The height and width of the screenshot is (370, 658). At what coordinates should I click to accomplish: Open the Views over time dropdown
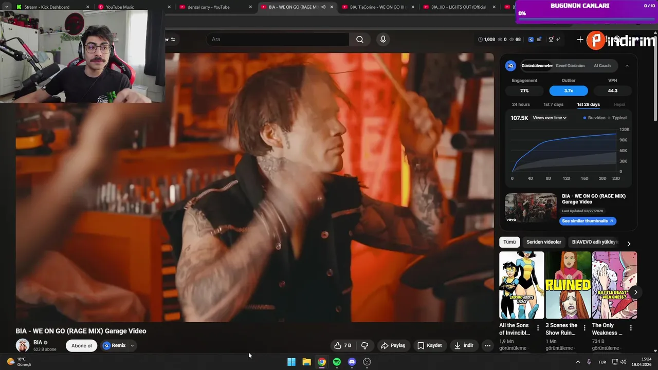[550, 118]
